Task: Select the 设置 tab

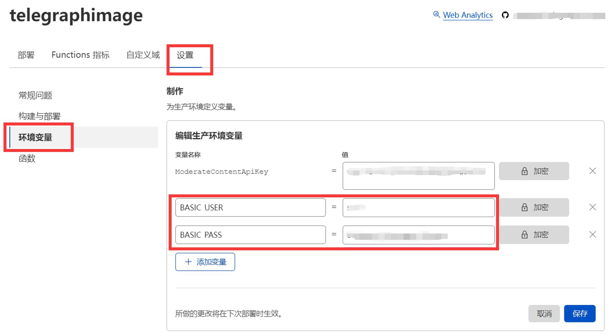Action: point(185,55)
